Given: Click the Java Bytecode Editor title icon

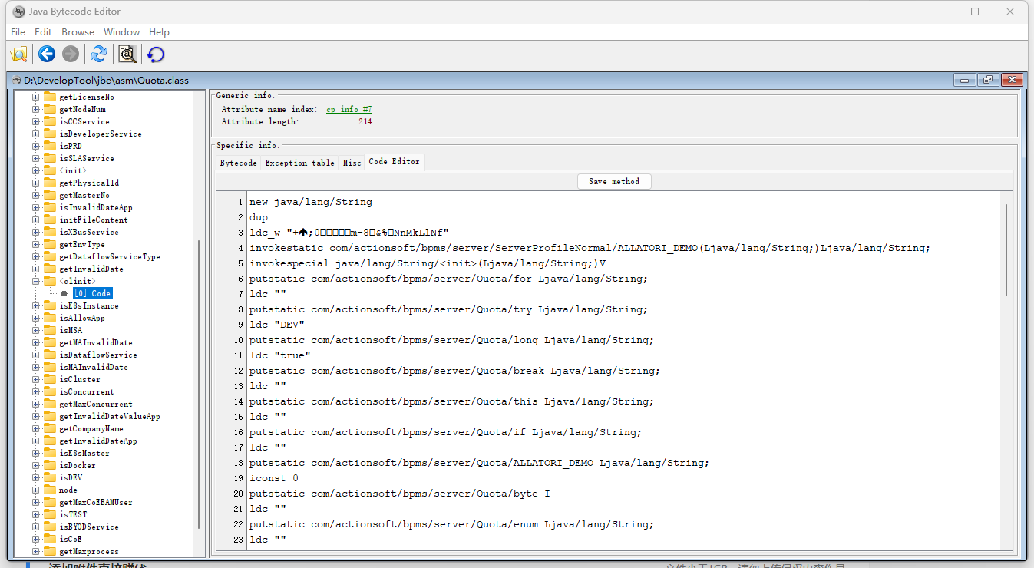Looking at the screenshot, I should tap(18, 12).
